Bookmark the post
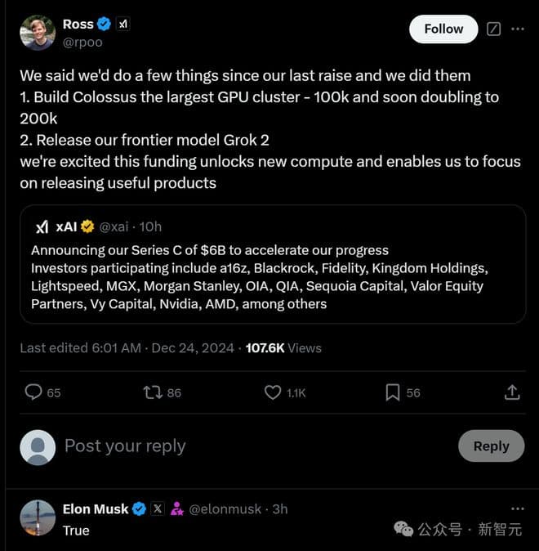The height and width of the screenshot is (551, 539). pos(393,392)
